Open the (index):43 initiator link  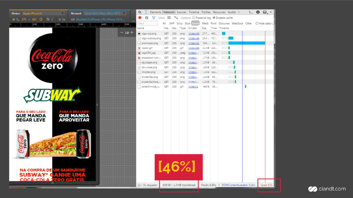(194, 33)
